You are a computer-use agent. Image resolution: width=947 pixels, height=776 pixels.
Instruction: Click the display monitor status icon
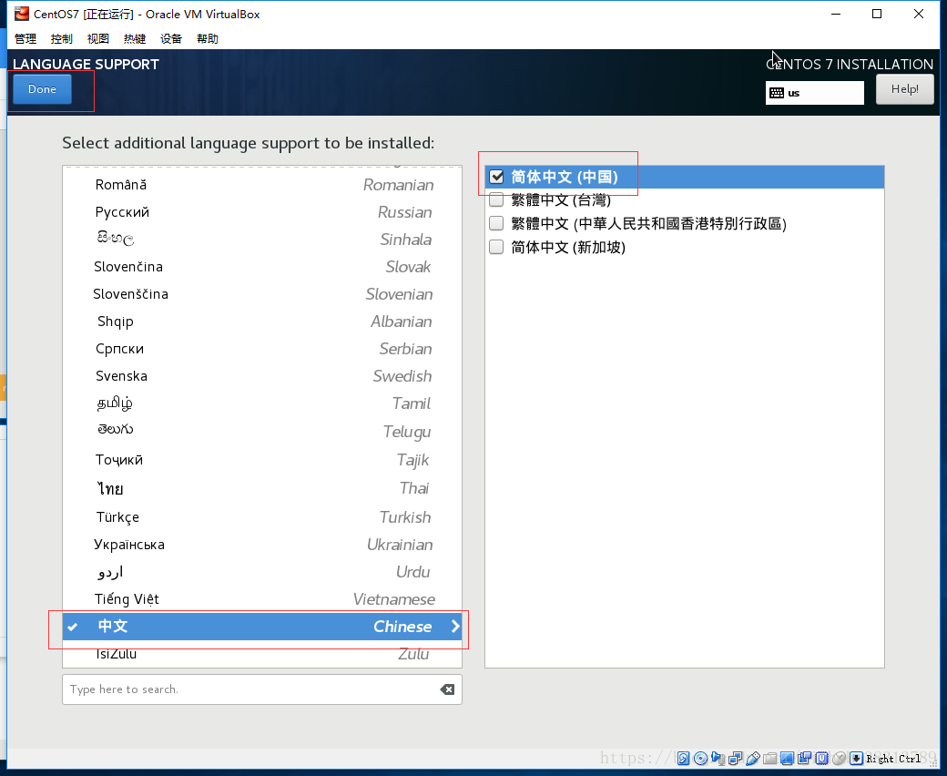coord(787,759)
